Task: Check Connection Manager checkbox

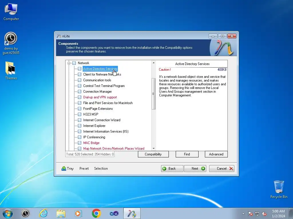Action: point(80,92)
